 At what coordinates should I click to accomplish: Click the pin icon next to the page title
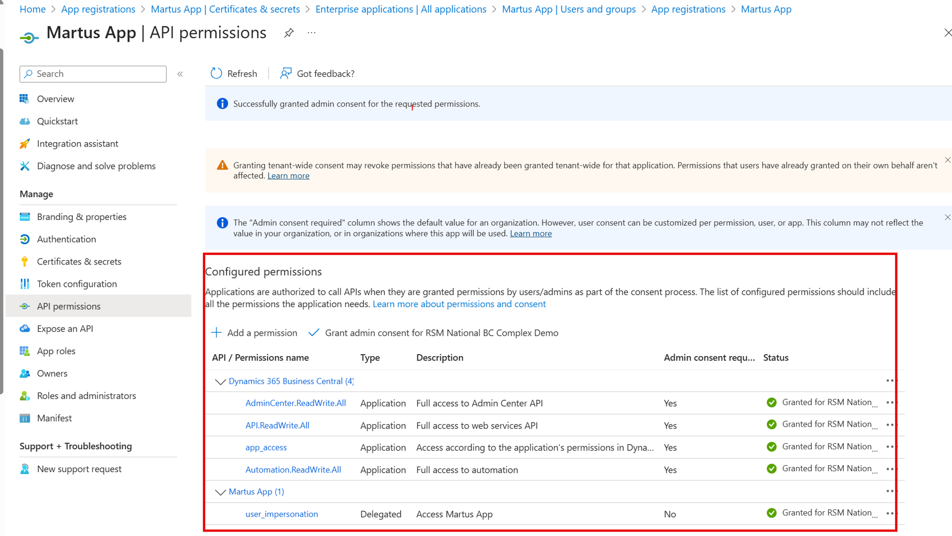click(289, 33)
